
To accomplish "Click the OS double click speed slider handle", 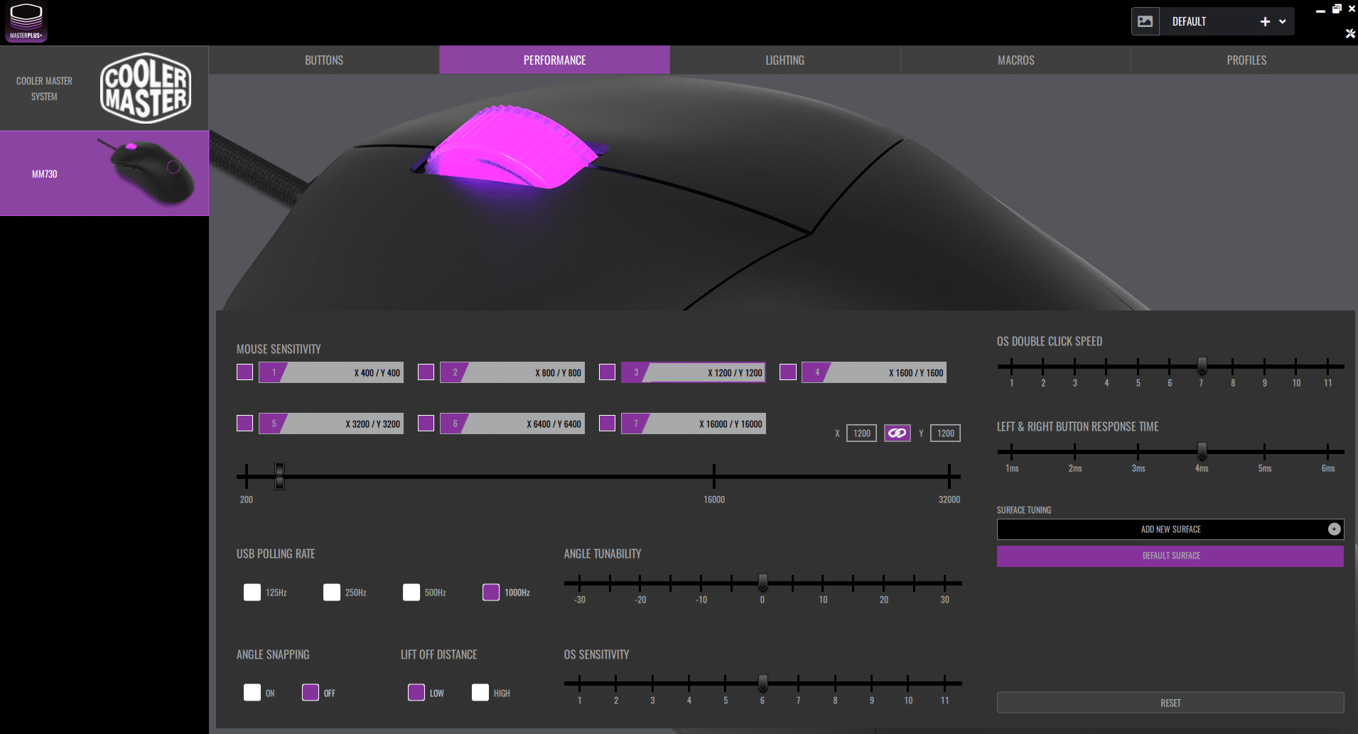I will (1202, 366).
